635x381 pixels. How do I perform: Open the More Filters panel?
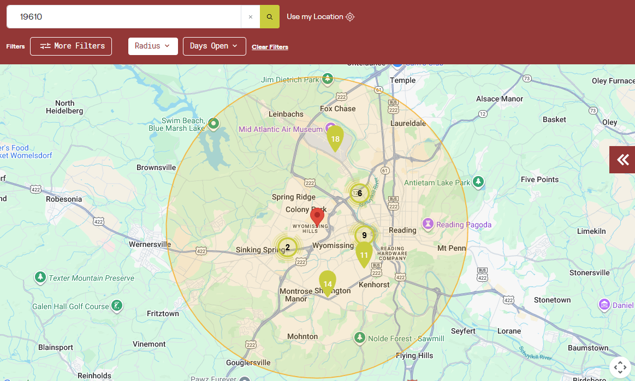click(71, 46)
